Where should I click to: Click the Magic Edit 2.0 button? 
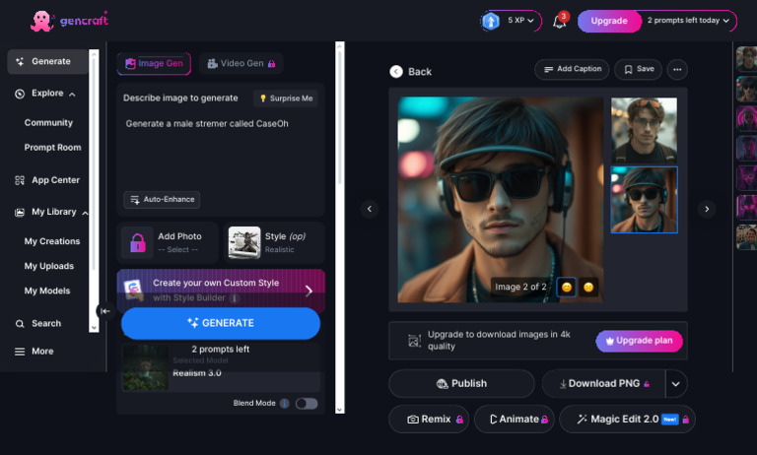[627, 420]
